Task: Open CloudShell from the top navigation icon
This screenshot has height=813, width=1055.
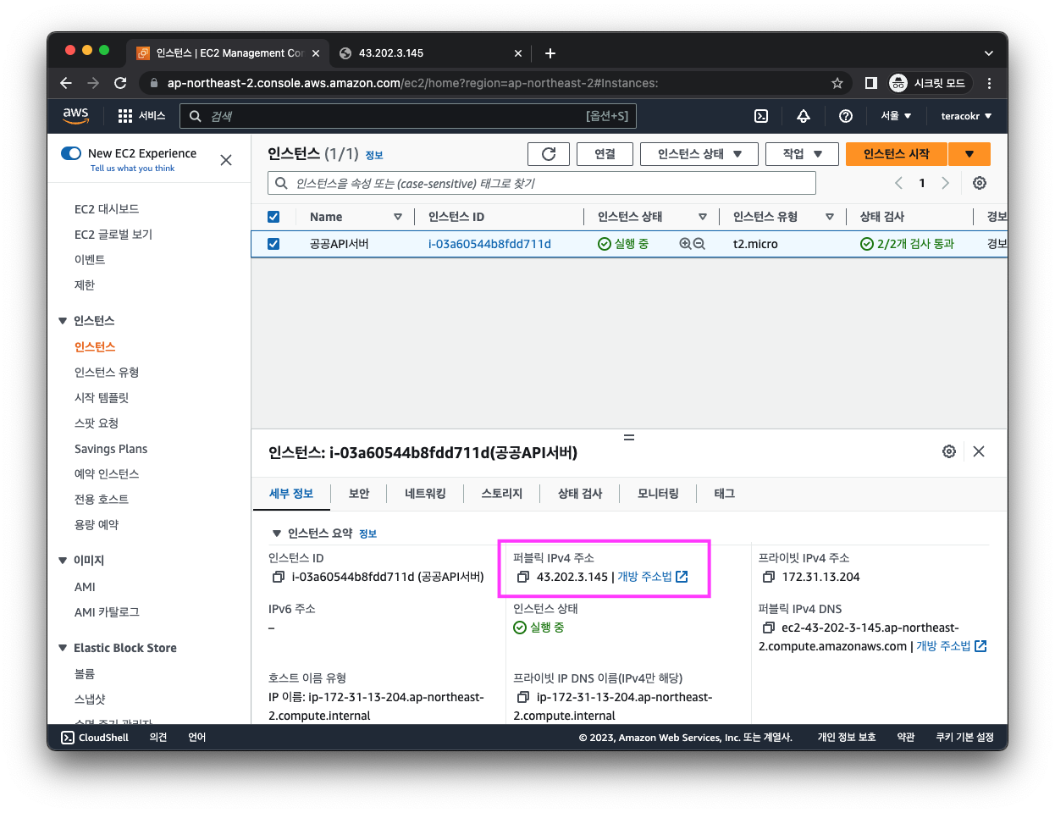Action: (x=761, y=116)
